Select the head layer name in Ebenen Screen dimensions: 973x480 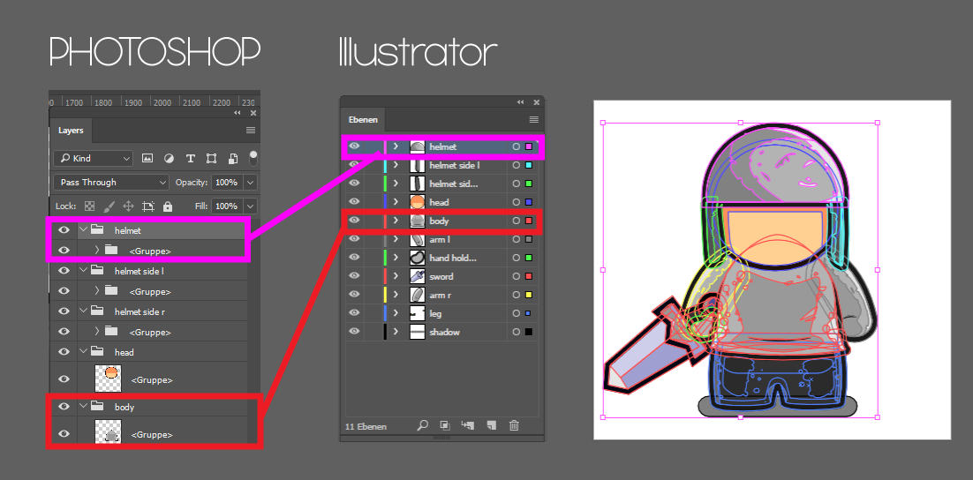(439, 202)
